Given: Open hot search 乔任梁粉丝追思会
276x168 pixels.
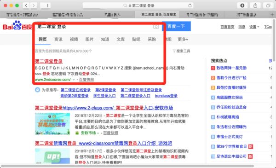Looking at the screenshot, I should coord(231,107).
